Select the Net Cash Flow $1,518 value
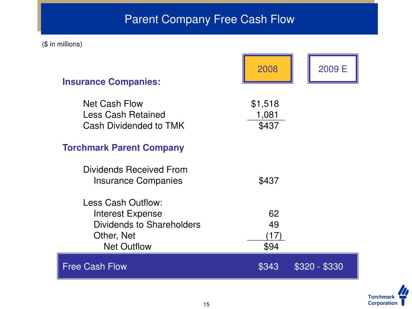 [x=265, y=104]
